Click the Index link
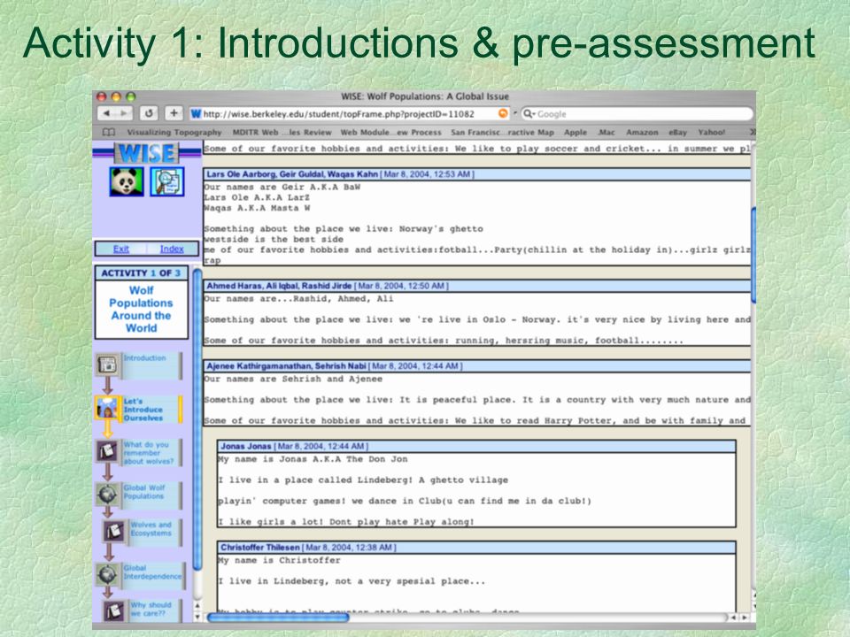Screen dimensions: 850x637 point(172,249)
